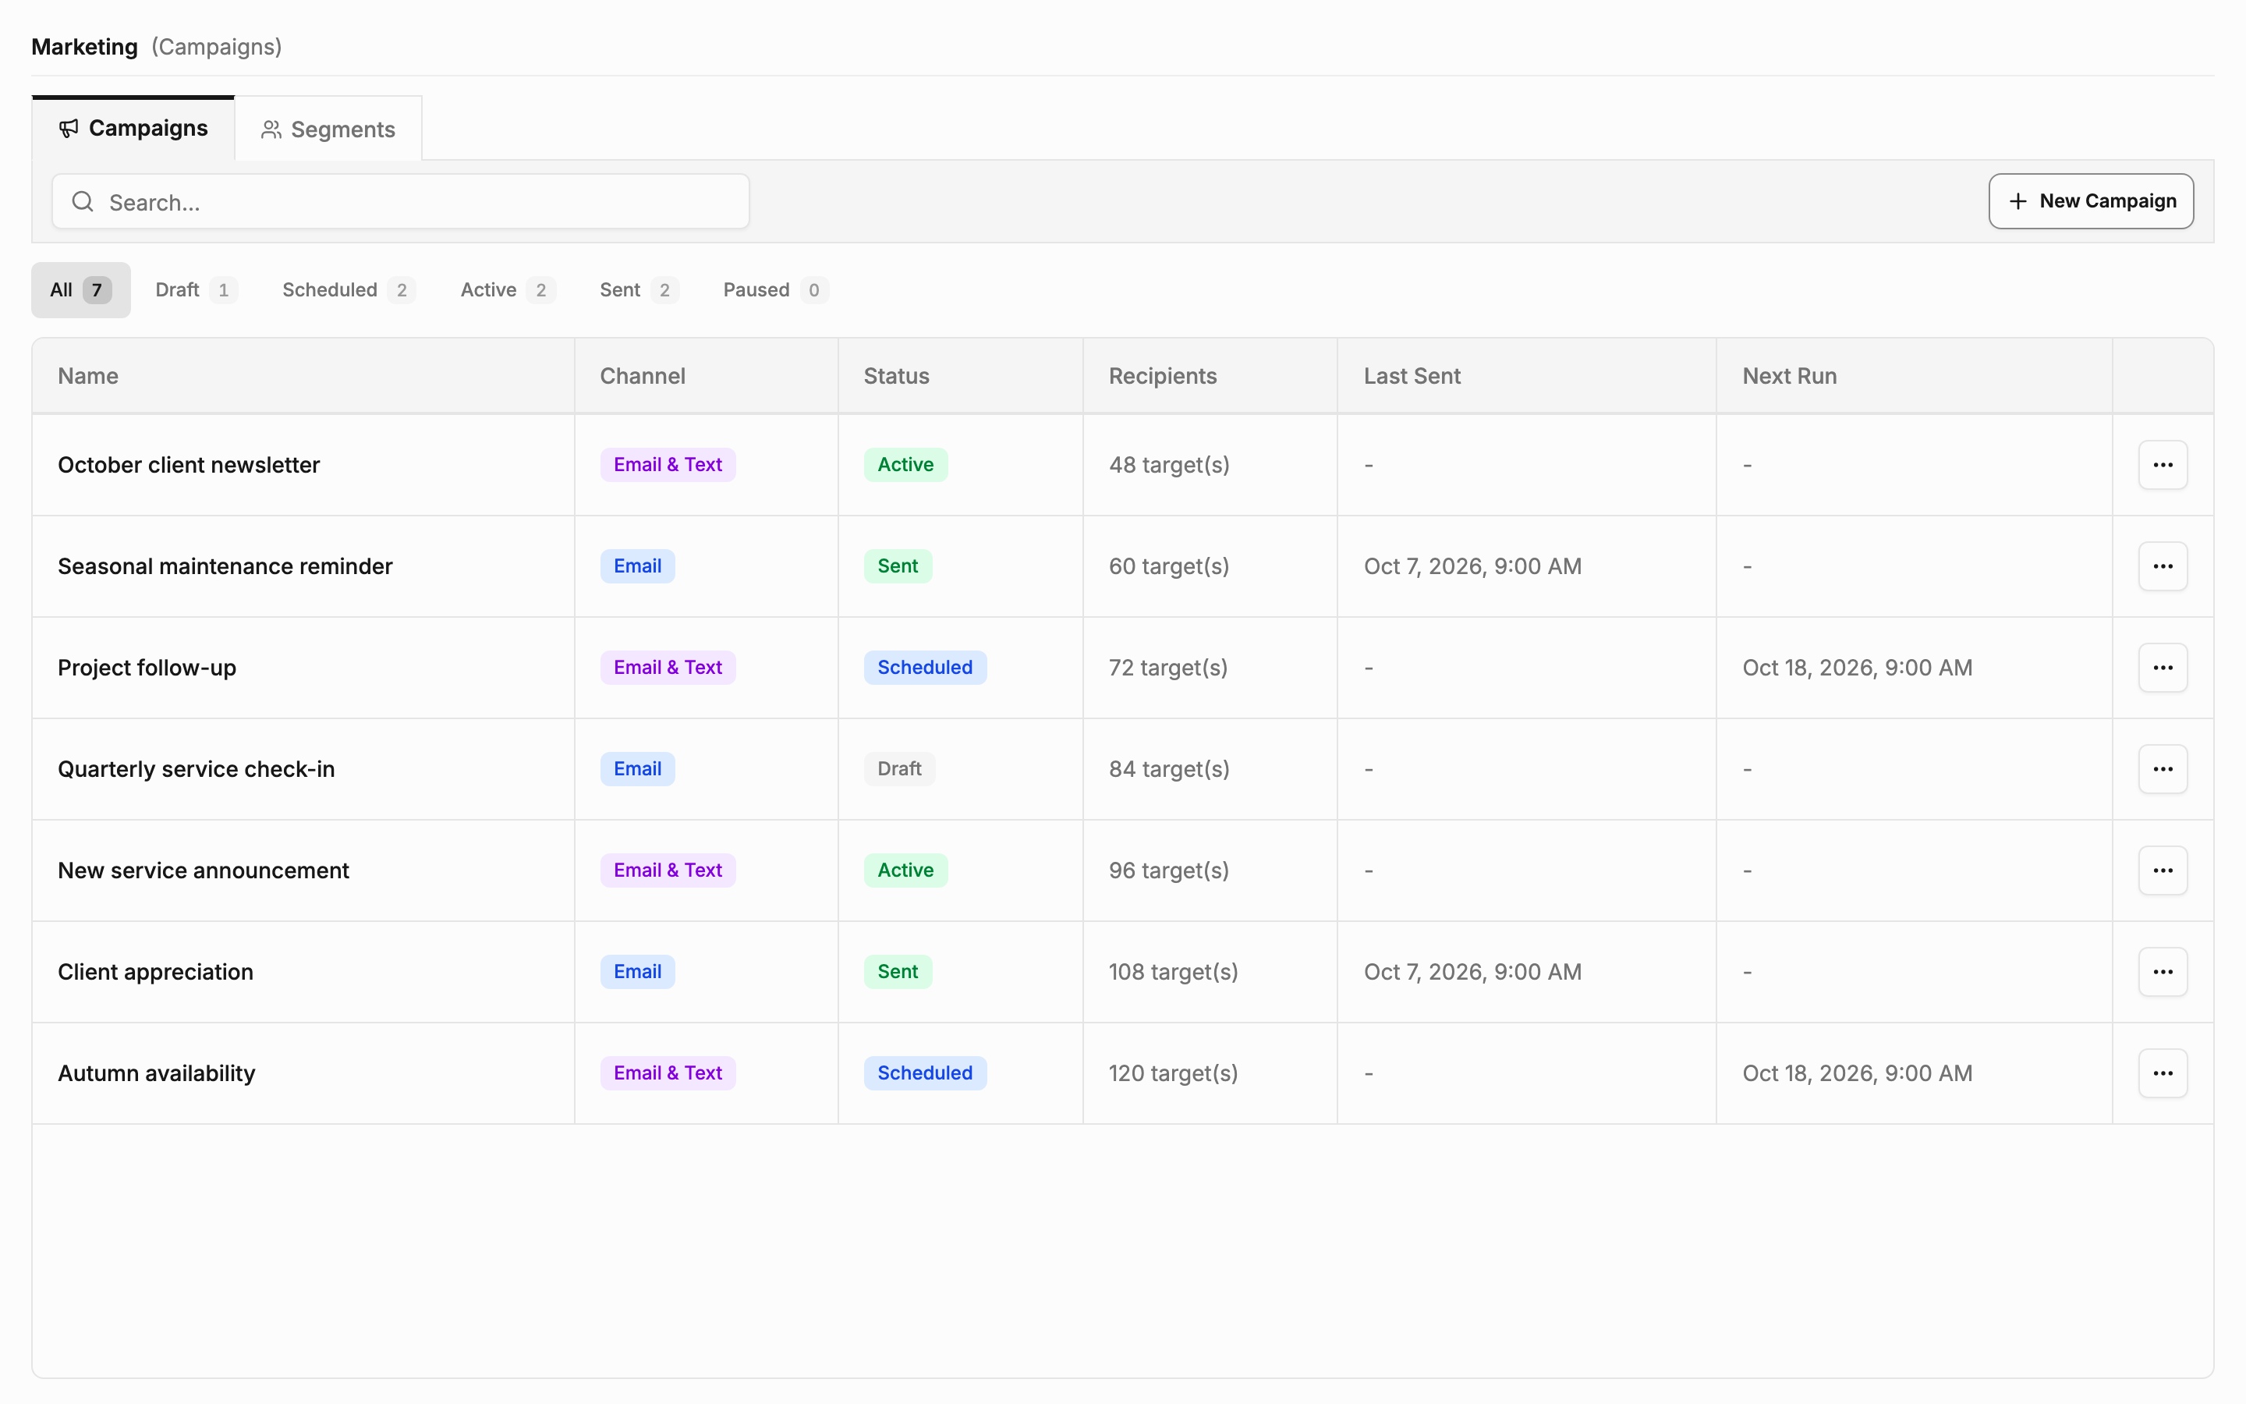Image resolution: width=2246 pixels, height=1404 pixels.
Task: Create a New Campaign
Action: click(2090, 200)
